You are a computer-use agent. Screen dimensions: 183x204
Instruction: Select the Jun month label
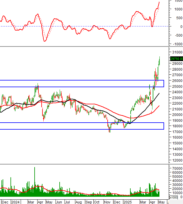[x=59, y=202]
